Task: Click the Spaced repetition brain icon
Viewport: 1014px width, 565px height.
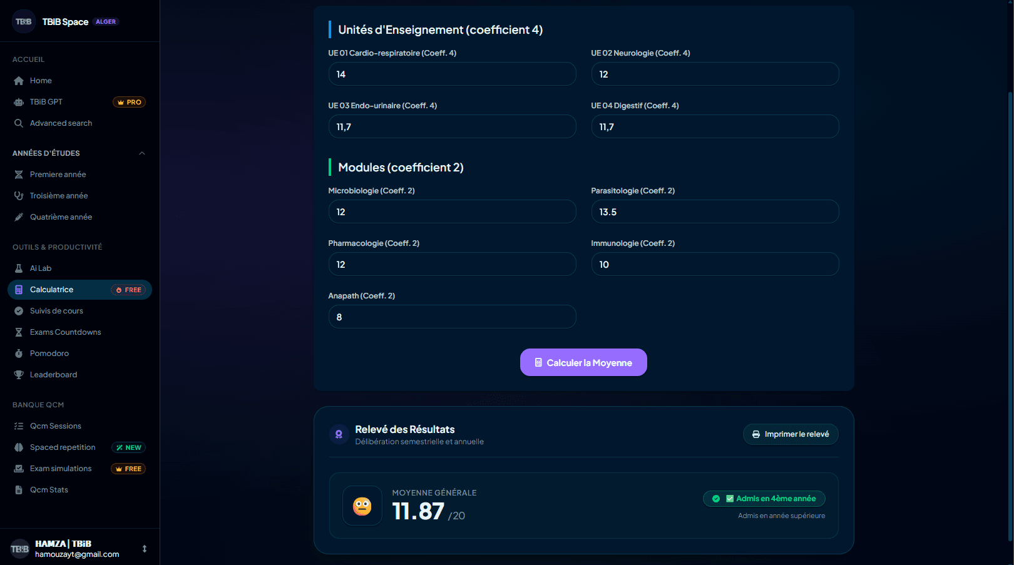Action: 19,447
